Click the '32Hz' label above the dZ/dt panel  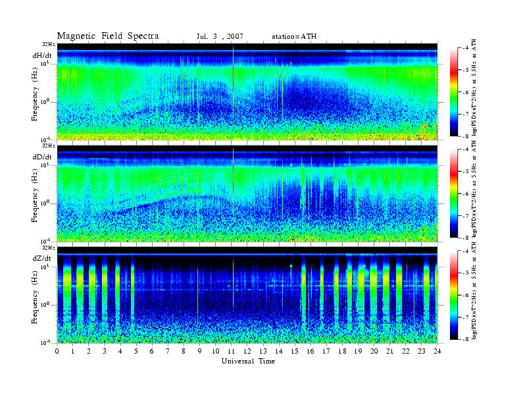click(48, 248)
